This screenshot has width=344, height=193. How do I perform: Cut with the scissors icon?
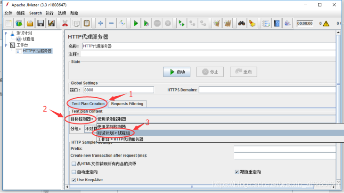(65, 23)
